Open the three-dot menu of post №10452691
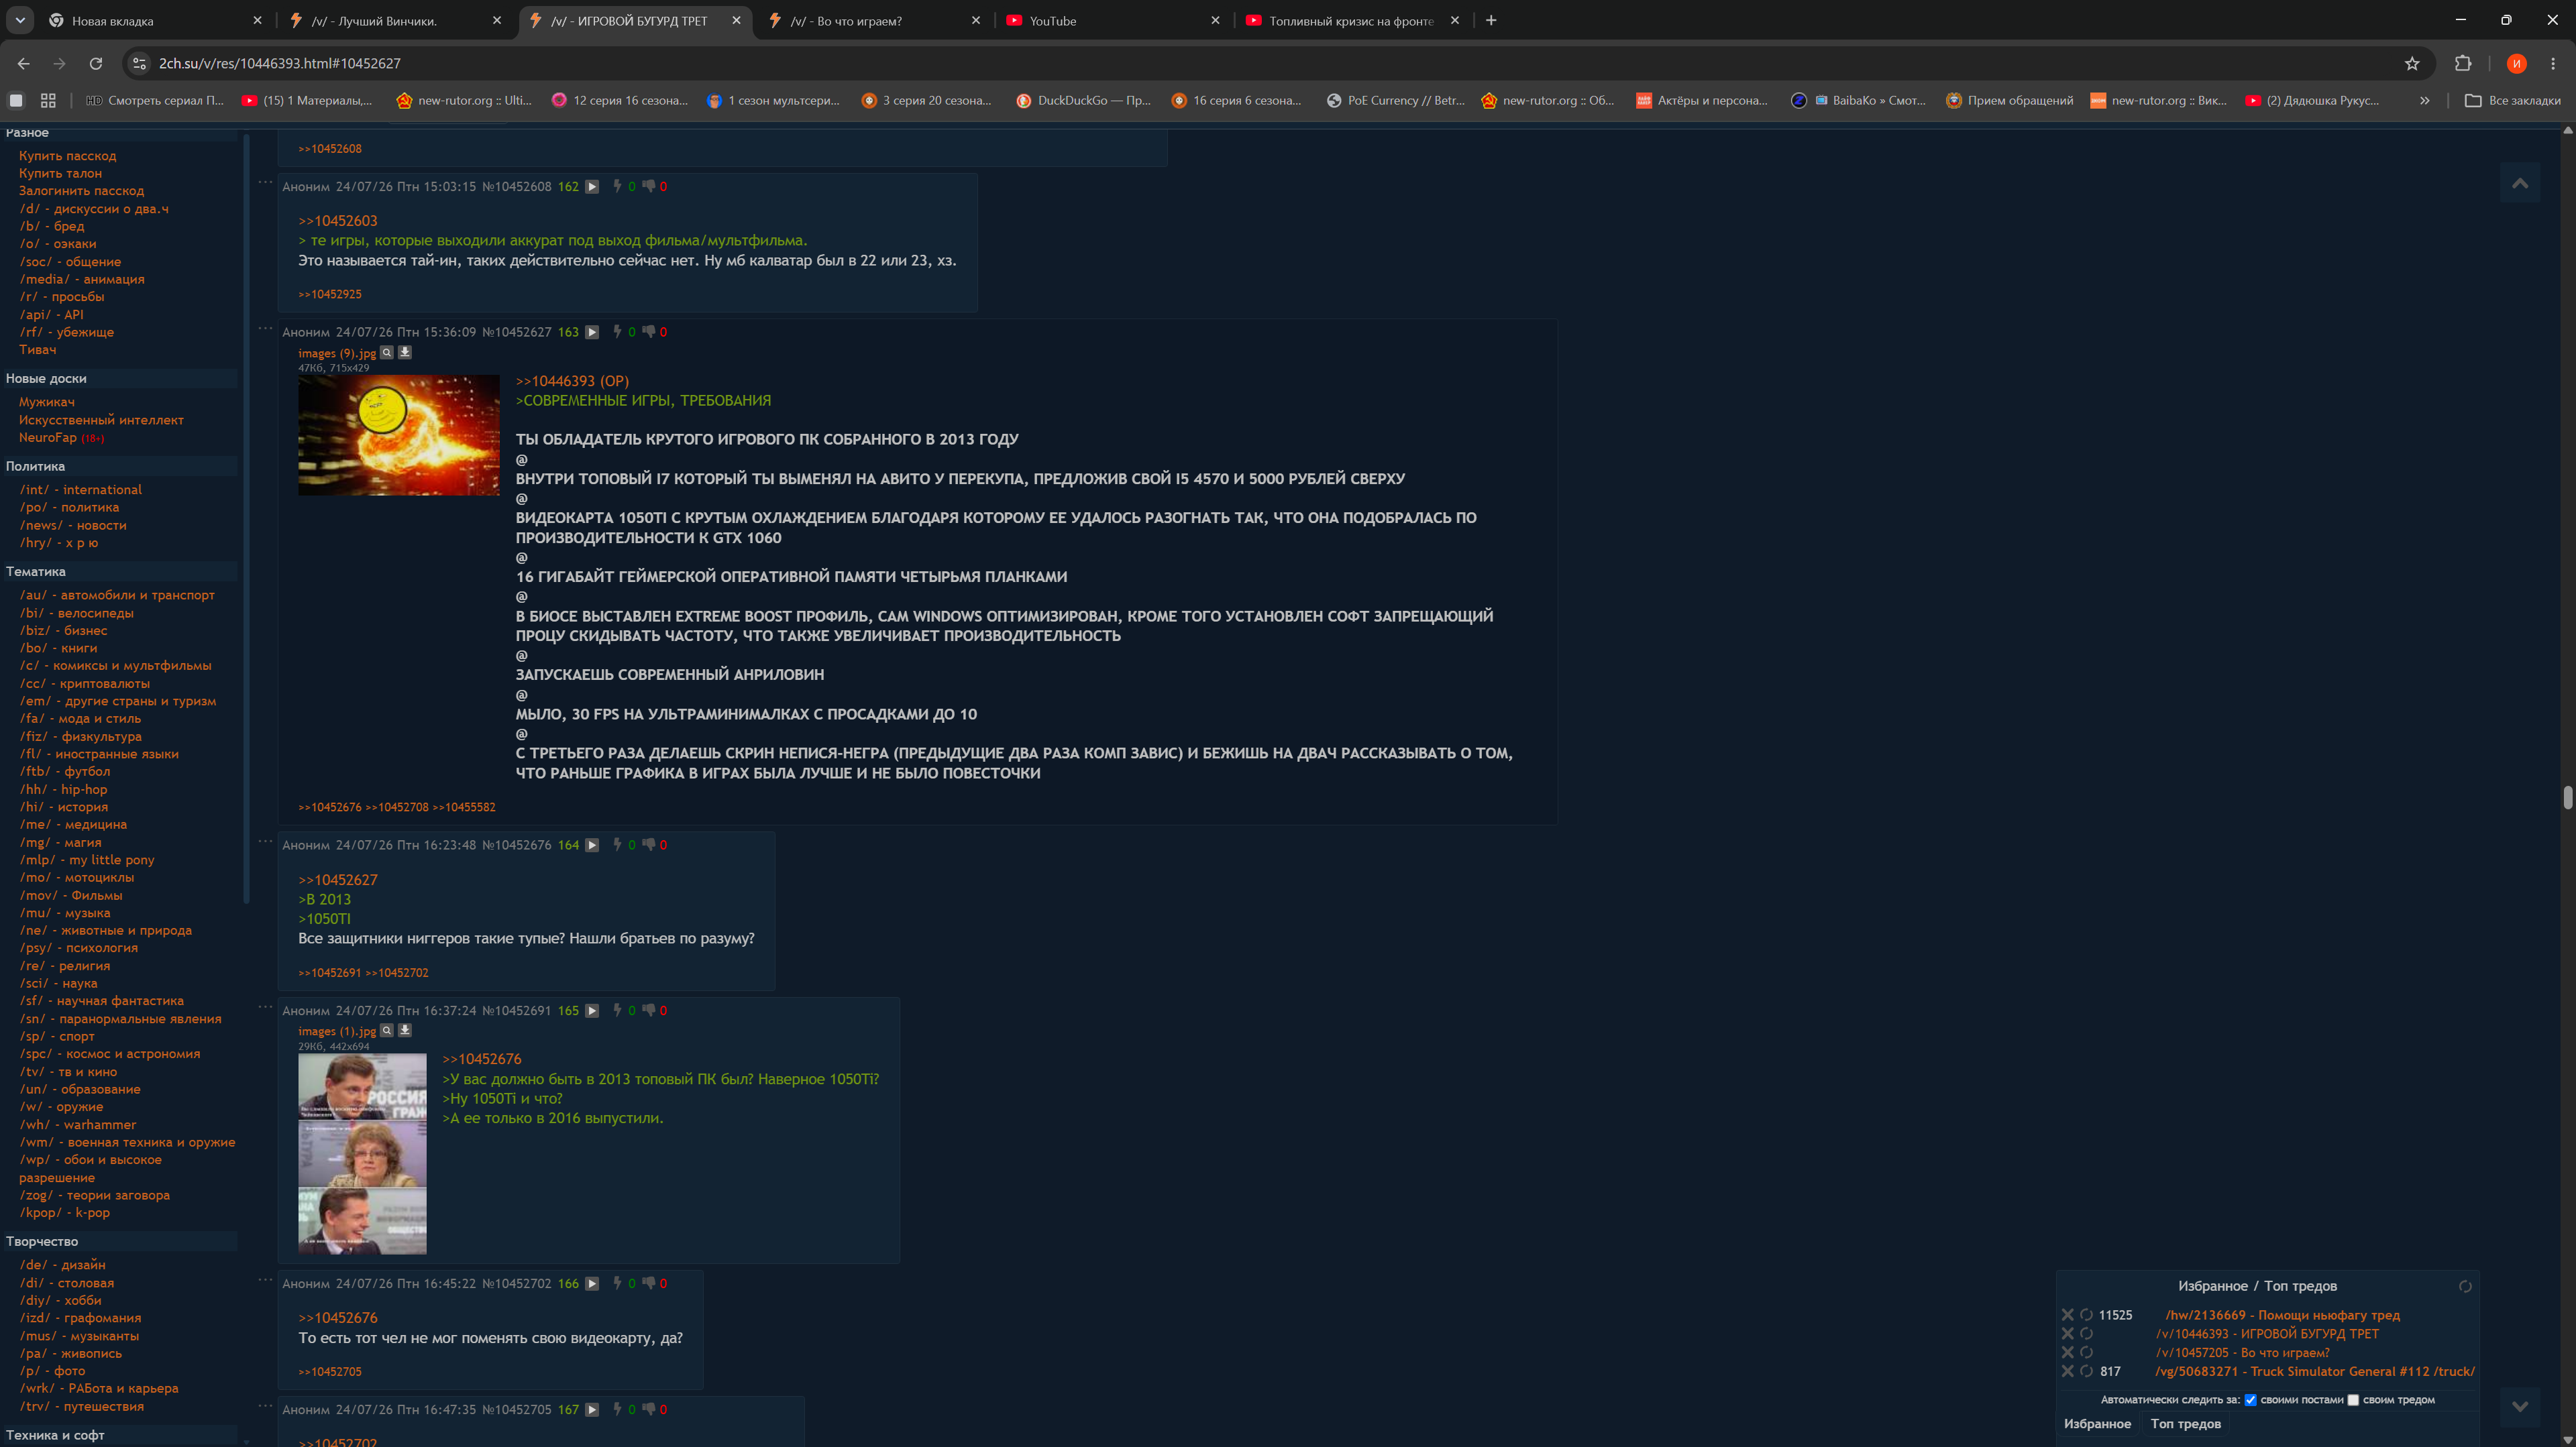The image size is (2576, 1447). click(265, 1007)
